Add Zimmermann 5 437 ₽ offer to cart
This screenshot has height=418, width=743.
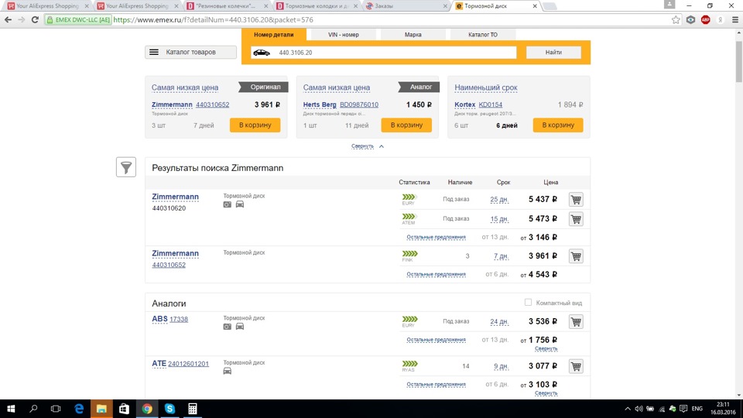576,200
